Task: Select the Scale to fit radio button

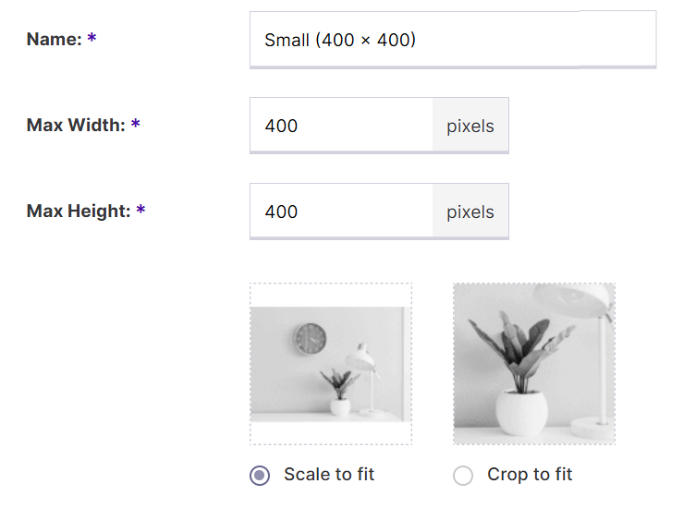Action: [x=260, y=475]
